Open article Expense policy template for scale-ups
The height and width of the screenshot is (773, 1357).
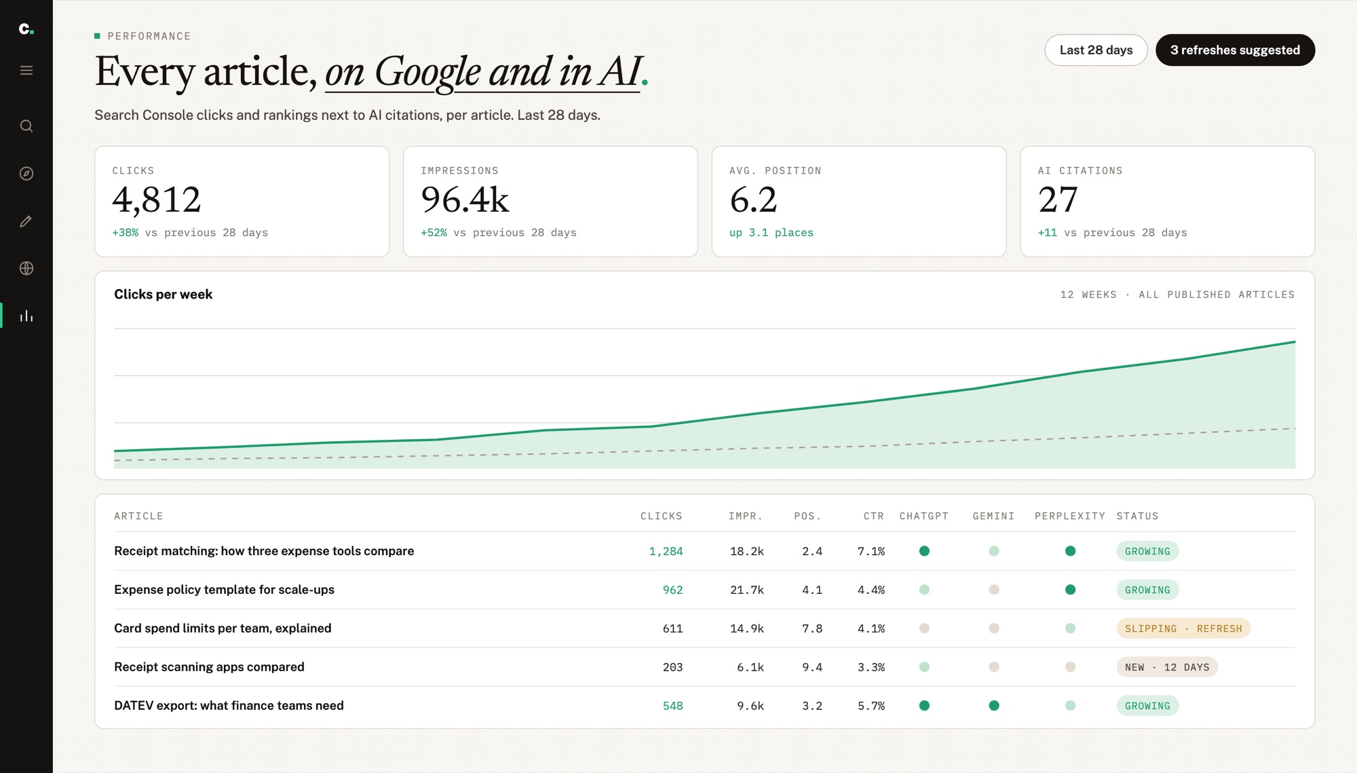click(x=224, y=590)
